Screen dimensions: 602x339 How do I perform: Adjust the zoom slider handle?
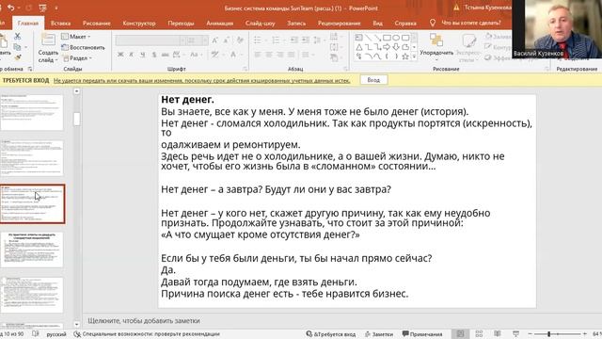(x=549, y=333)
